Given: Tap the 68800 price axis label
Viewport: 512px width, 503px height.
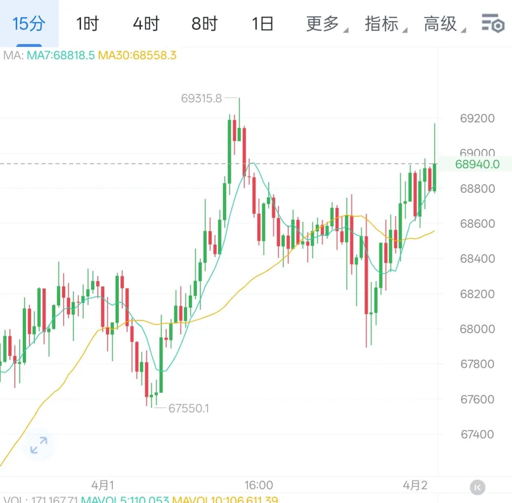Looking at the screenshot, I should click(477, 189).
